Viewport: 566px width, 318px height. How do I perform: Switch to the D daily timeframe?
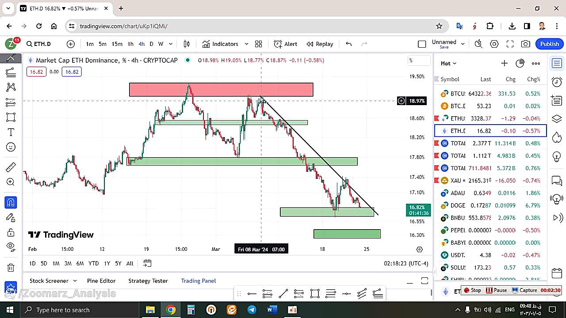tap(151, 44)
